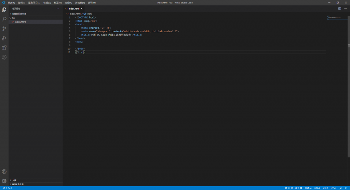
Task: Change the UTF-8 encoding in status bar
Action: (x=317, y=188)
